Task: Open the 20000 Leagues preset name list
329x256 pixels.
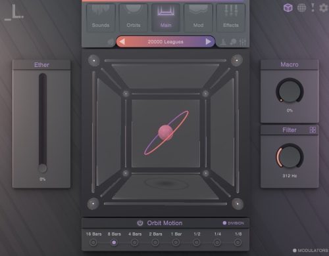Action: coord(165,41)
